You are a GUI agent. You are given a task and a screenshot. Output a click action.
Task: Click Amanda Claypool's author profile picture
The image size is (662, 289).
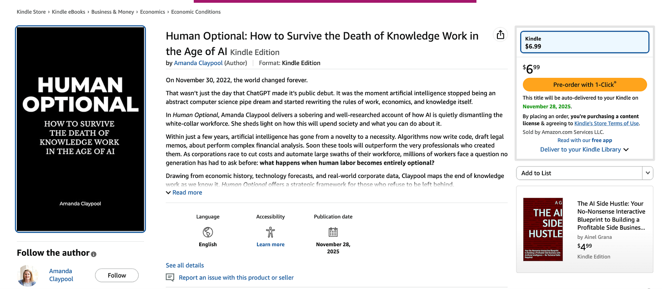[x=28, y=275]
